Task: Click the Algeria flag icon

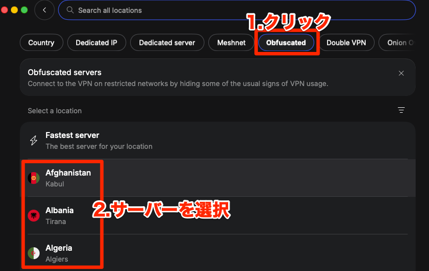Action: (34, 253)
